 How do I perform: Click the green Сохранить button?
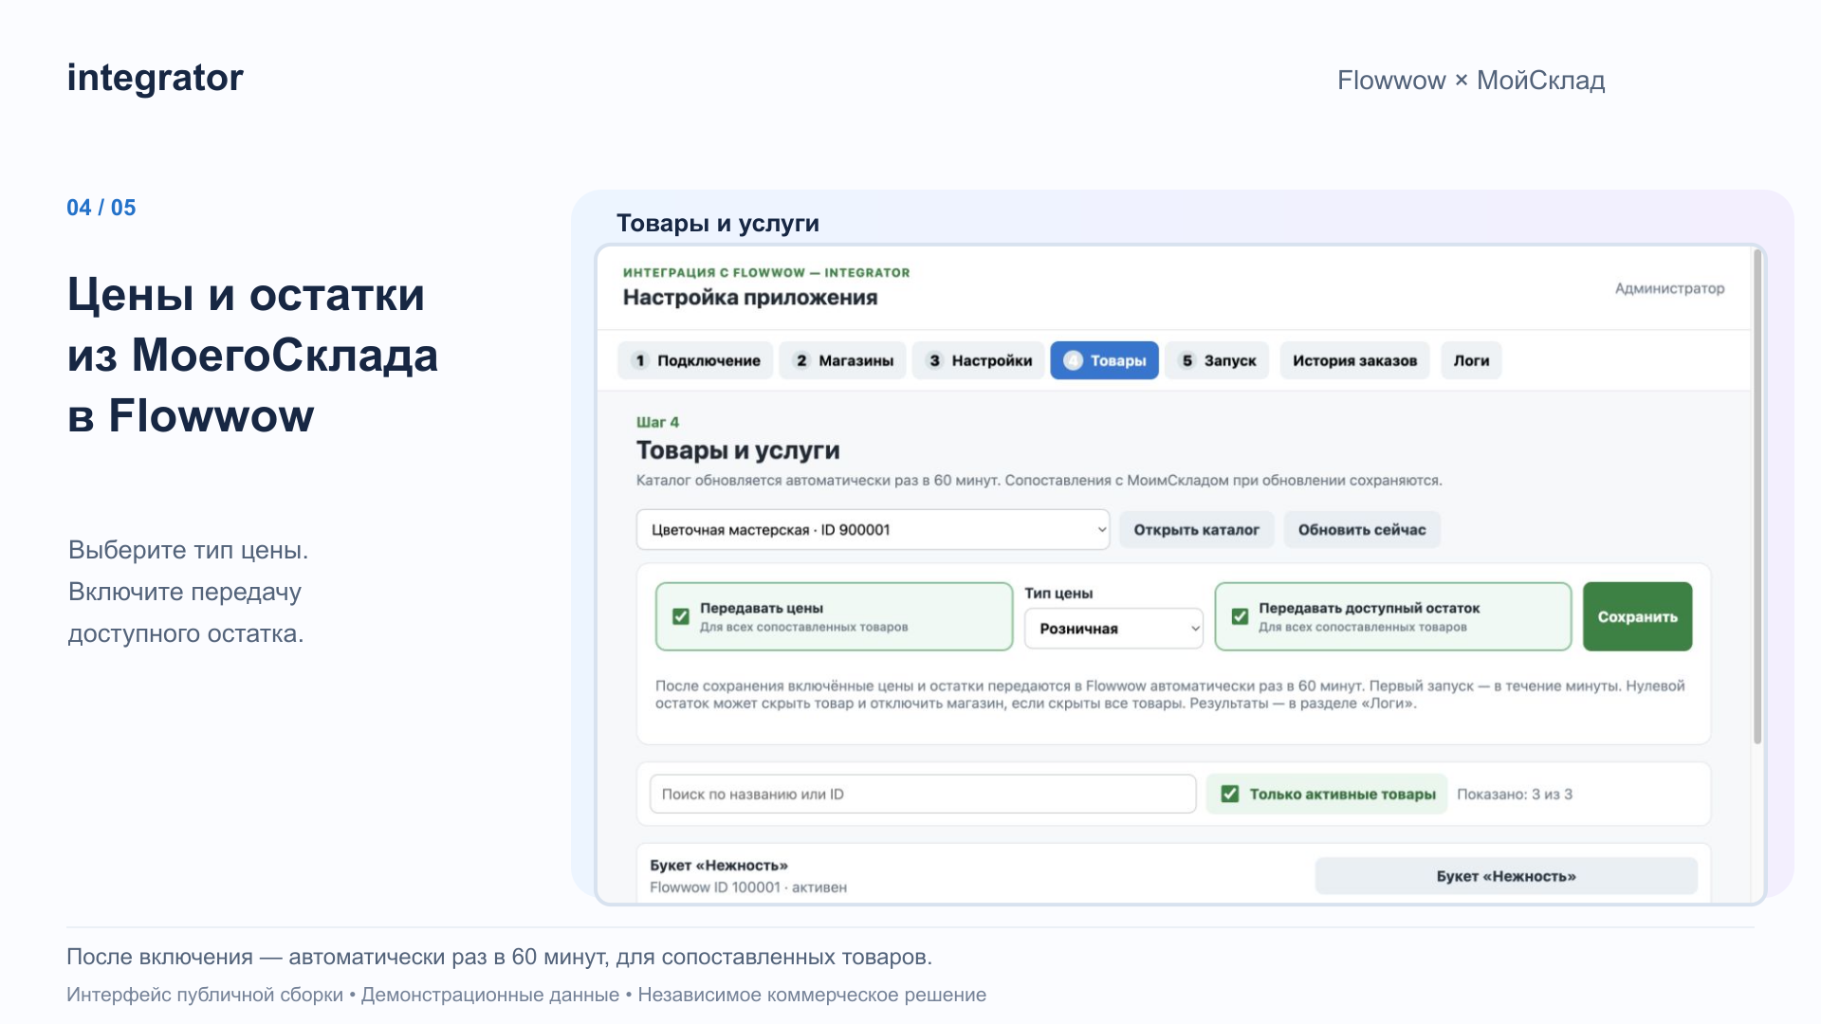pos(1637,616)
